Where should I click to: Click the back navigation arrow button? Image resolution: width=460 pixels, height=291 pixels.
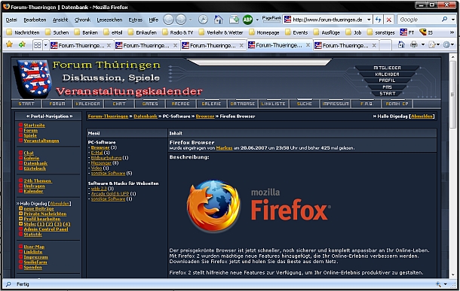(168, 20)
